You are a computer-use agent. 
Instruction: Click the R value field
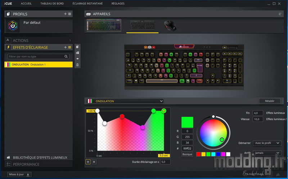(187, 131)
